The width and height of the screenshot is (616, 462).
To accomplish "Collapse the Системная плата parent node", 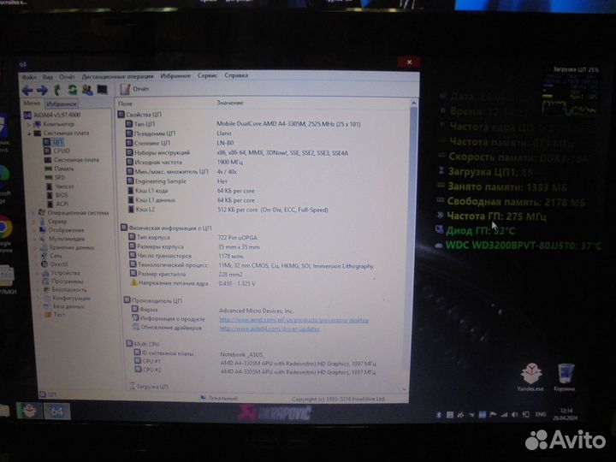I will coord(29,133).
